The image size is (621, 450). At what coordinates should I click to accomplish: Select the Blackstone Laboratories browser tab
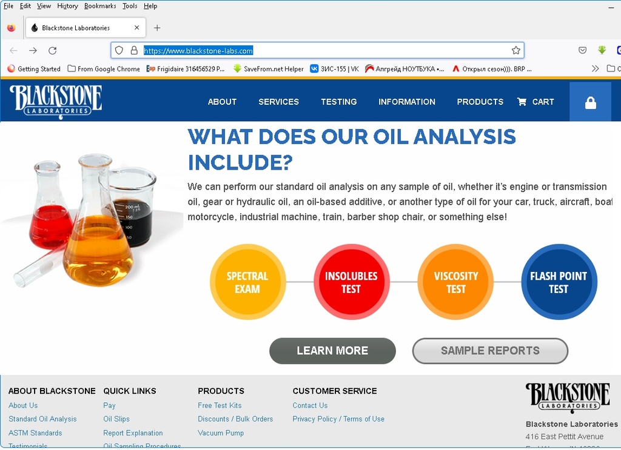click(x=86, y=28)
